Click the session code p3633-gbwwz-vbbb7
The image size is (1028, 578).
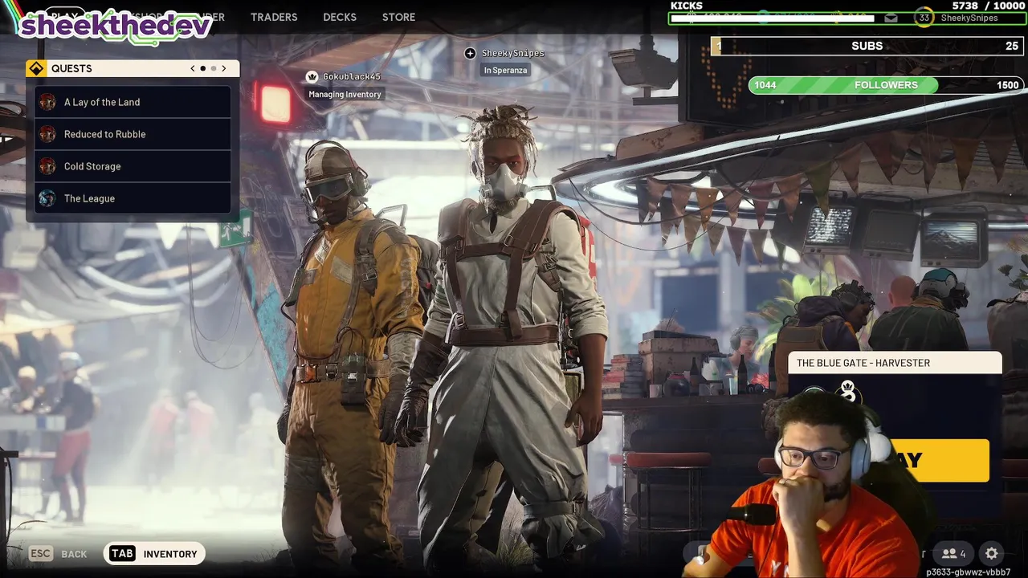[x=968, y=572]
